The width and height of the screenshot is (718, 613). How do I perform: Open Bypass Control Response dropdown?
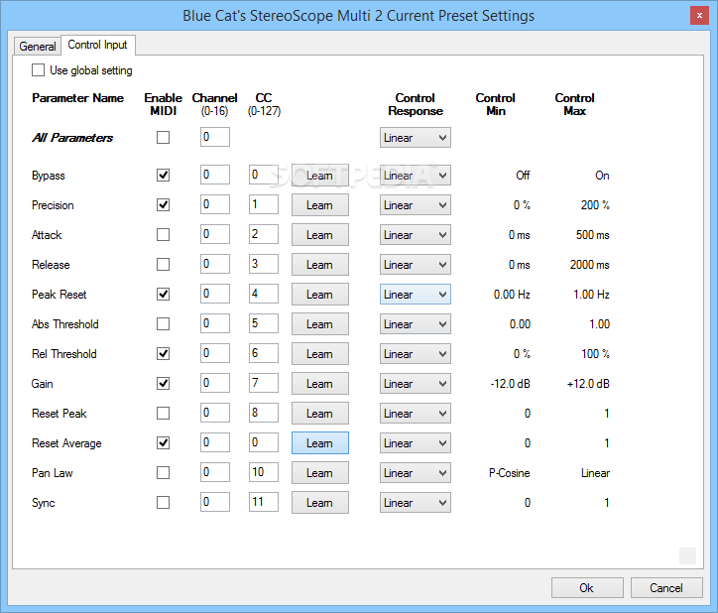point(416,175)
